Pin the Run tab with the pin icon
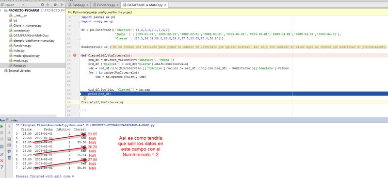Image resolution: width=388 pixels, height=178 pixels. (2, 155)
